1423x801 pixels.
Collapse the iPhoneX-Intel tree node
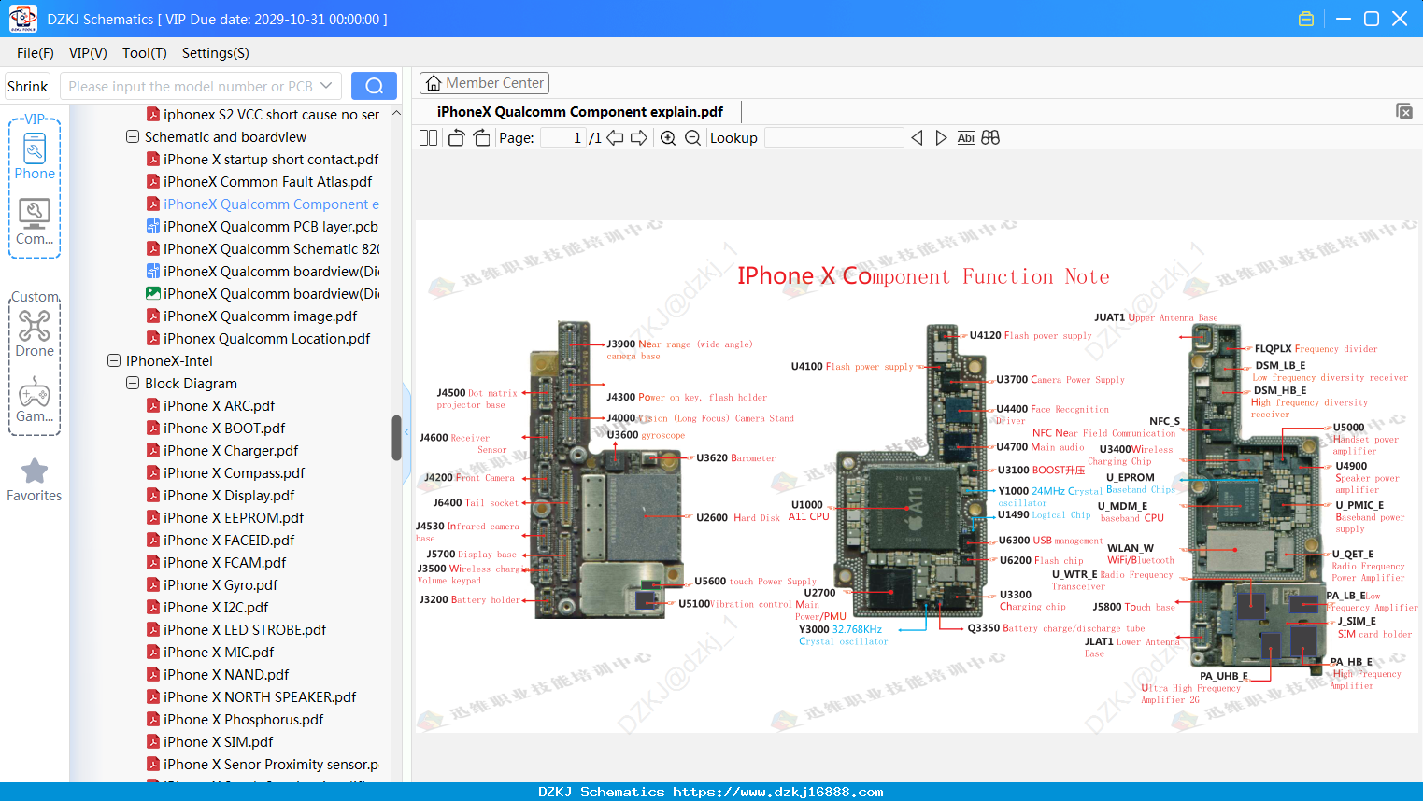click(x=114, y=361)
